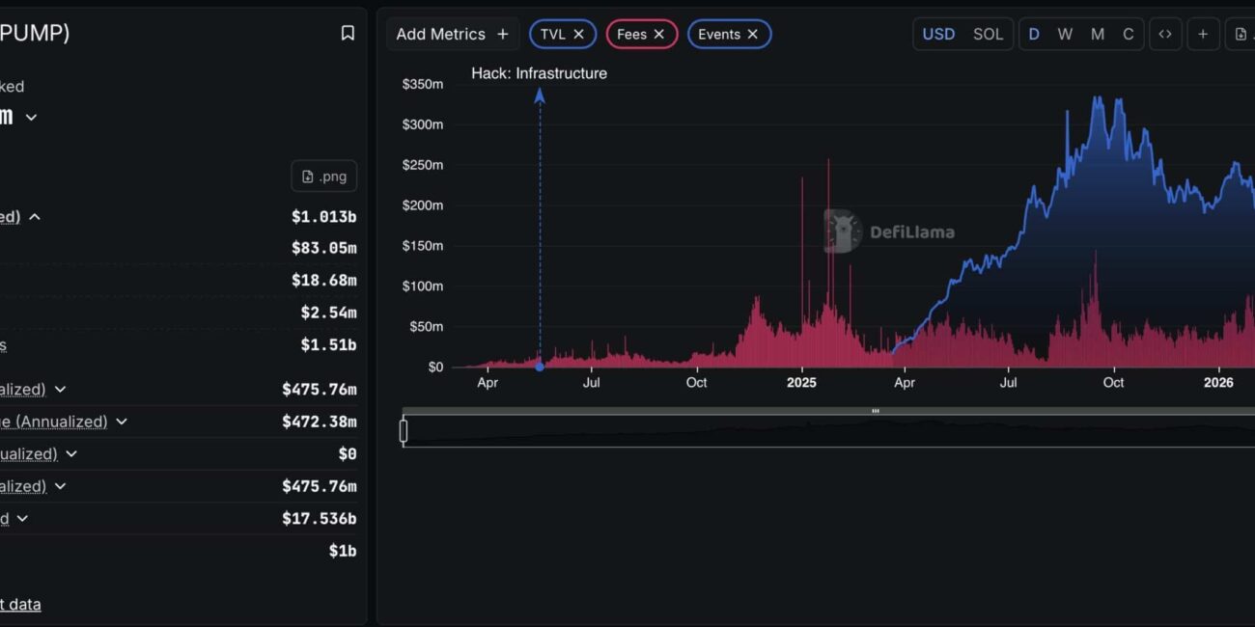Open the underlined data link at bottom left

point(20,605)
